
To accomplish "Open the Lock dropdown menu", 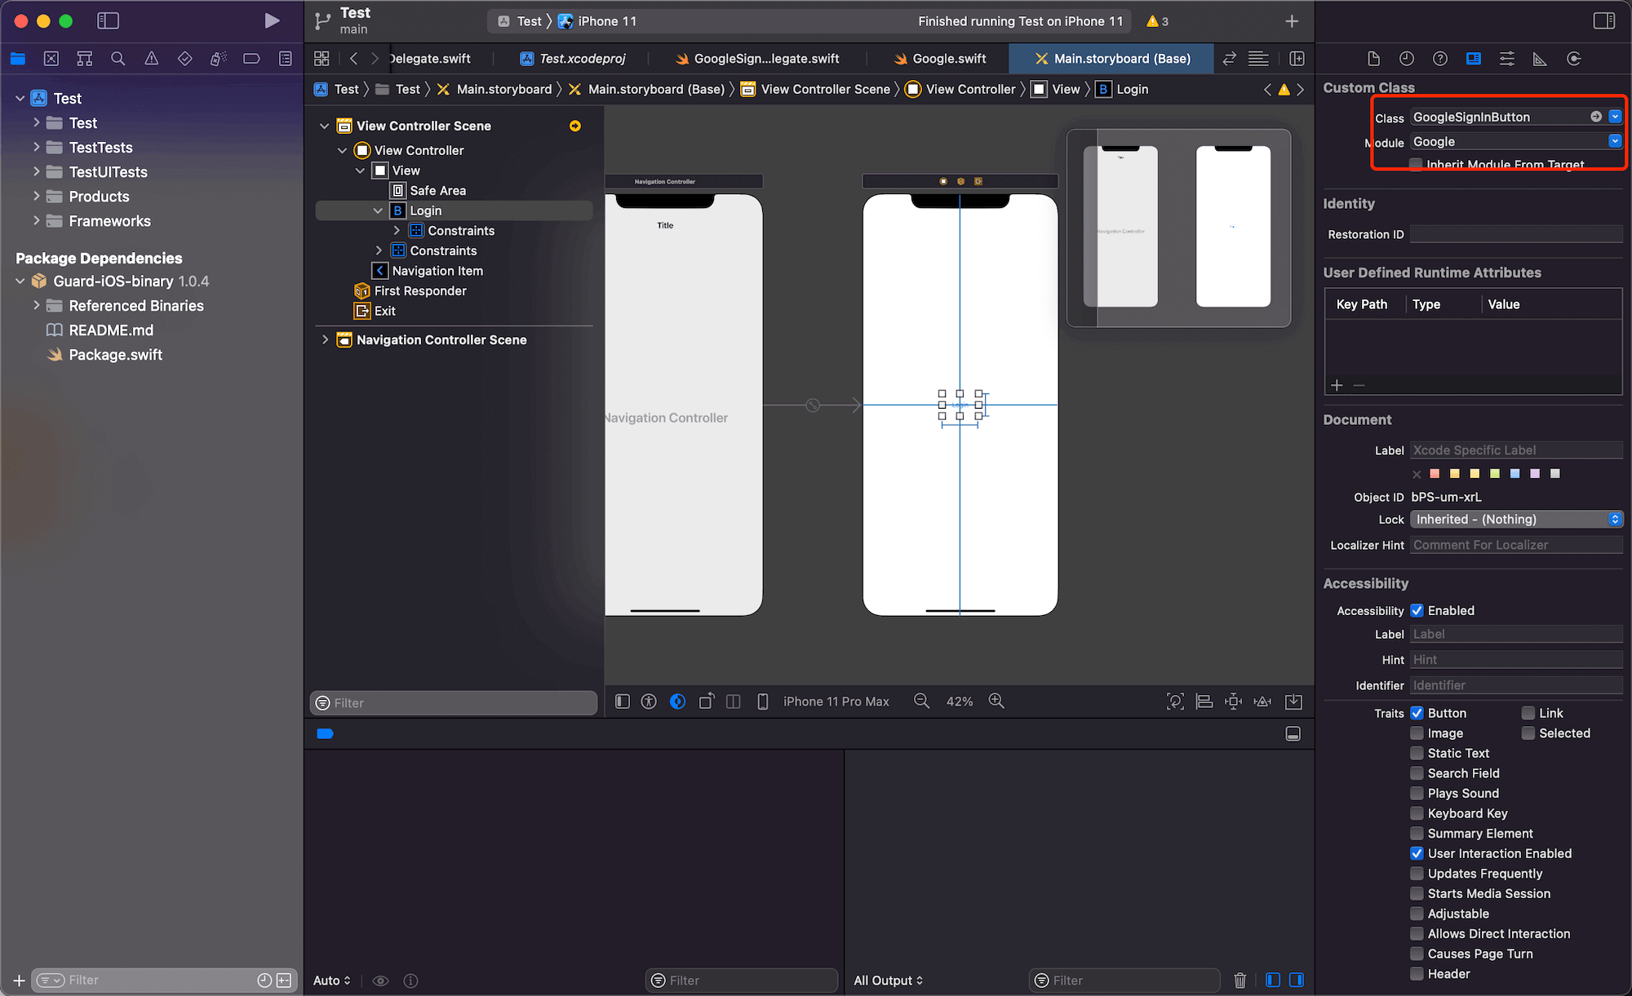I will point(1516,519).
